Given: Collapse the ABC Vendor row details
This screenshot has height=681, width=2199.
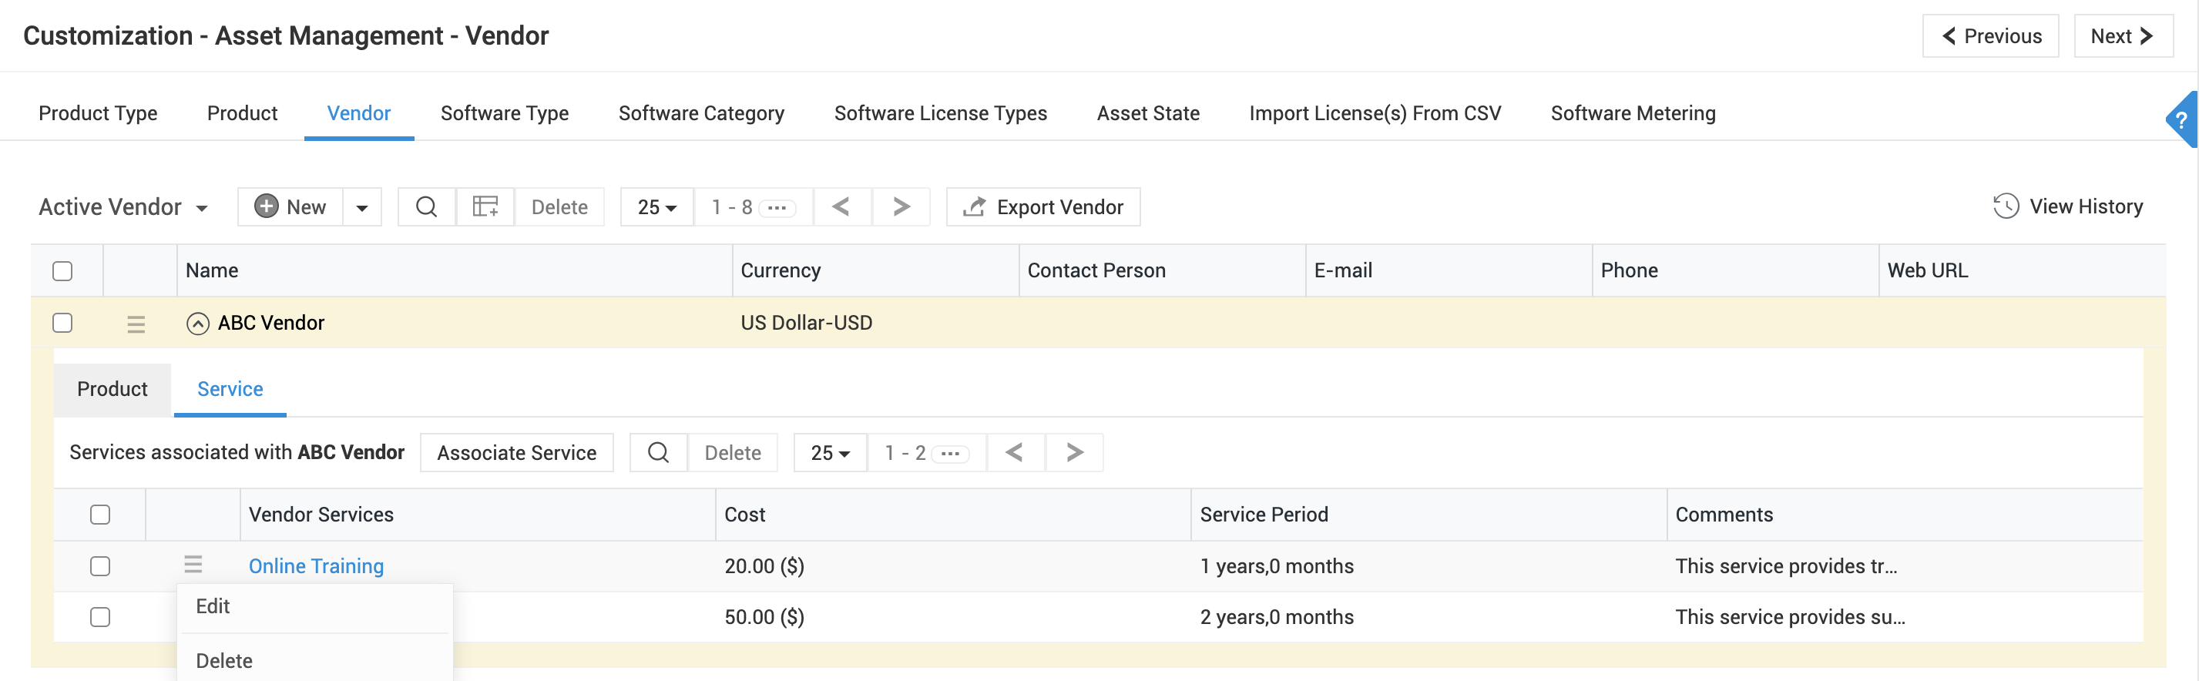Looking at the screenshot, I should coord(198,324).
